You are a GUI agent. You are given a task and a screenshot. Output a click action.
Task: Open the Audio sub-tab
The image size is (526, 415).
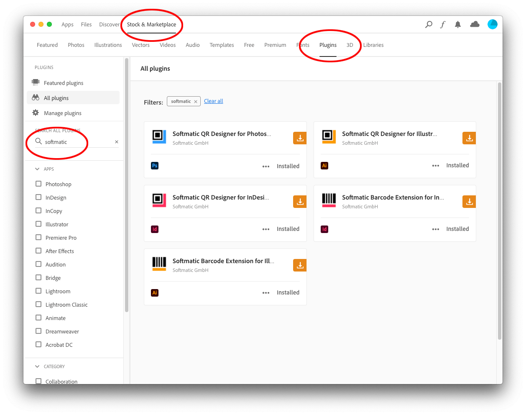tap(192, 45)
